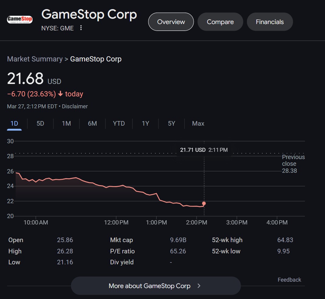325x299 pixels.
Task: Click the chevron on More about GameStop Corp
Action: pyautogui.click(x=199, y=286)
